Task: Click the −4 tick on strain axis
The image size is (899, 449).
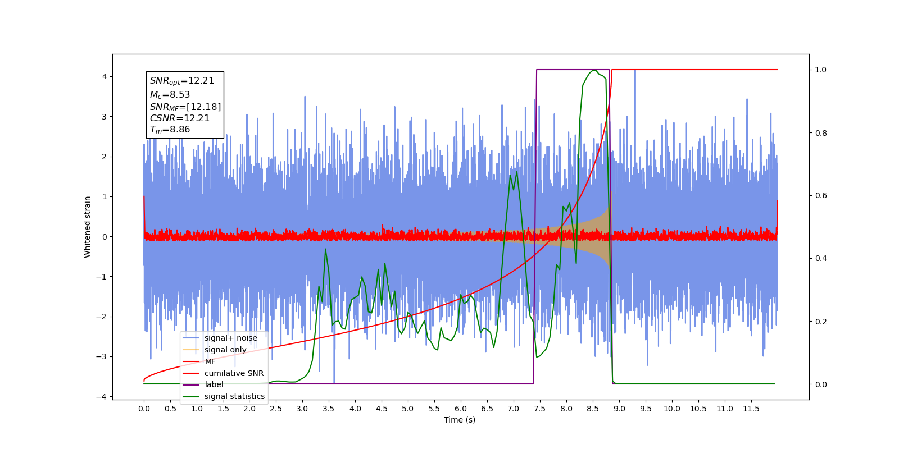Action: click(101, 397)
